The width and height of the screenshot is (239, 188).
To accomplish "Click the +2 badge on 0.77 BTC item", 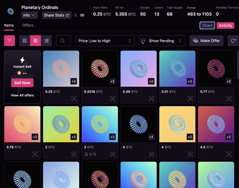I will tap(229, 82).
